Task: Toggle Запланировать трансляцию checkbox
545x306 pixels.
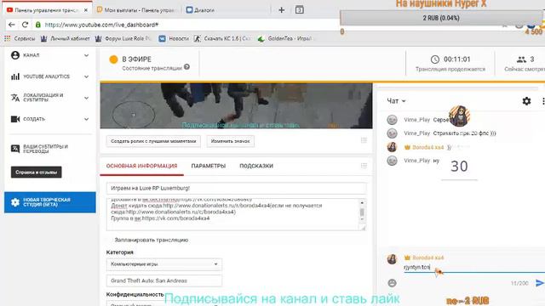Action: click(x=110, y=240)
